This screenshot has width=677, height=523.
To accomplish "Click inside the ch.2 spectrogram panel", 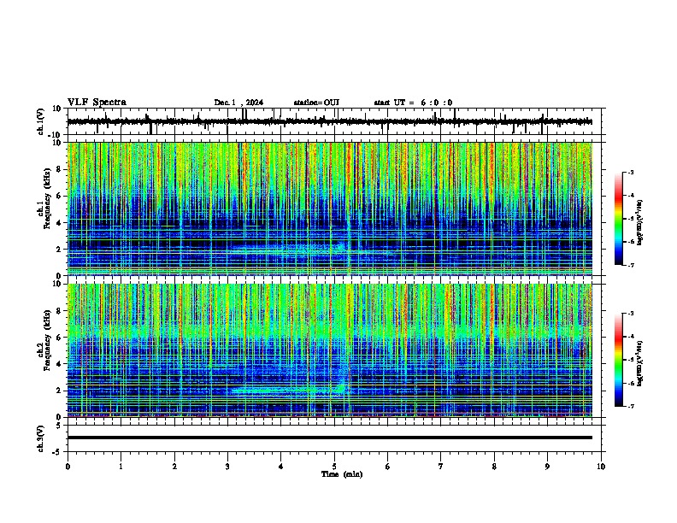I will coord(330,350).
